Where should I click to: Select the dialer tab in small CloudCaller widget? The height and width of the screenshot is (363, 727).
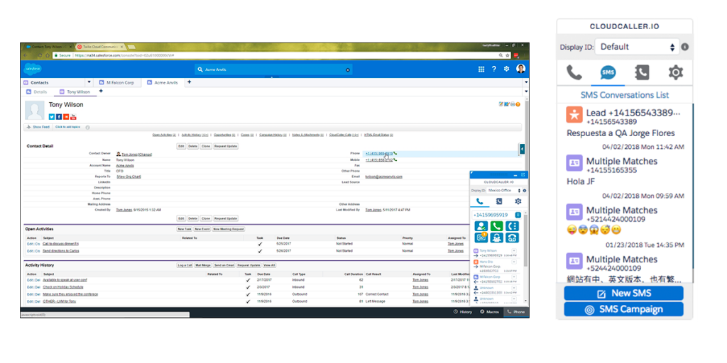coord(480,201)
